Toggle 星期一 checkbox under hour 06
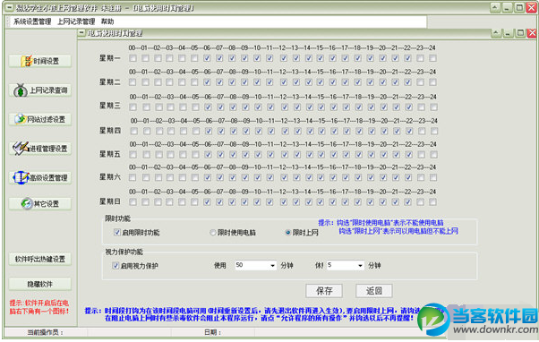Screen dimensions: 539x342 click(x=207, y=58)
